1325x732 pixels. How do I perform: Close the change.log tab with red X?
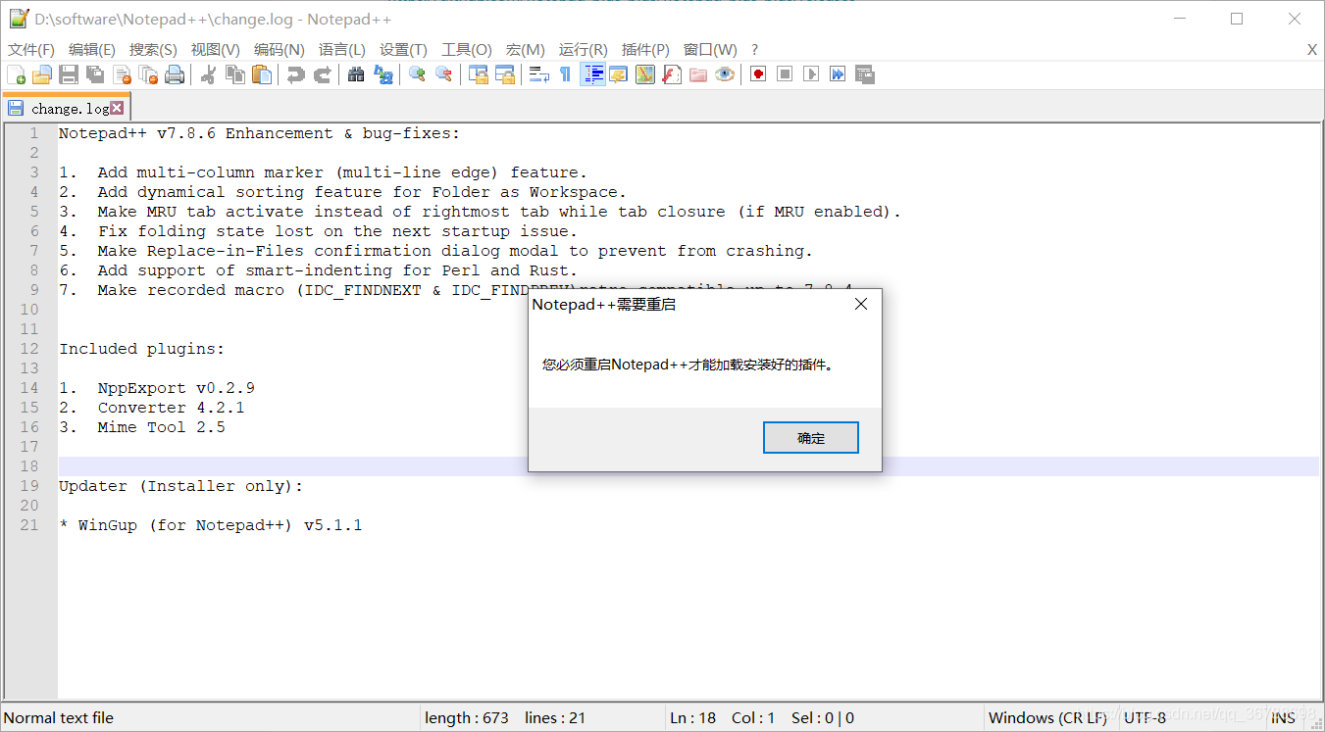(117, 108)
